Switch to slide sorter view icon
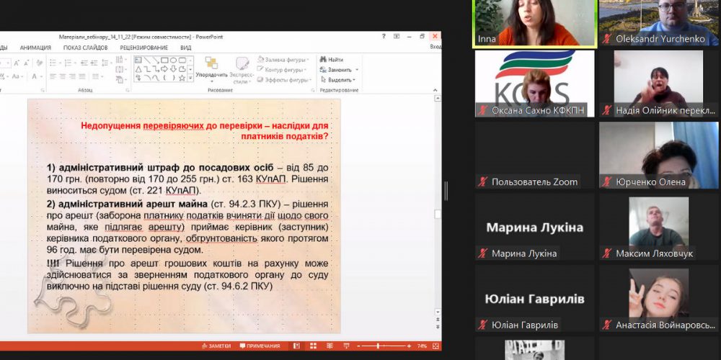Viewport: 721px width, 360px height. click(312, 346)
